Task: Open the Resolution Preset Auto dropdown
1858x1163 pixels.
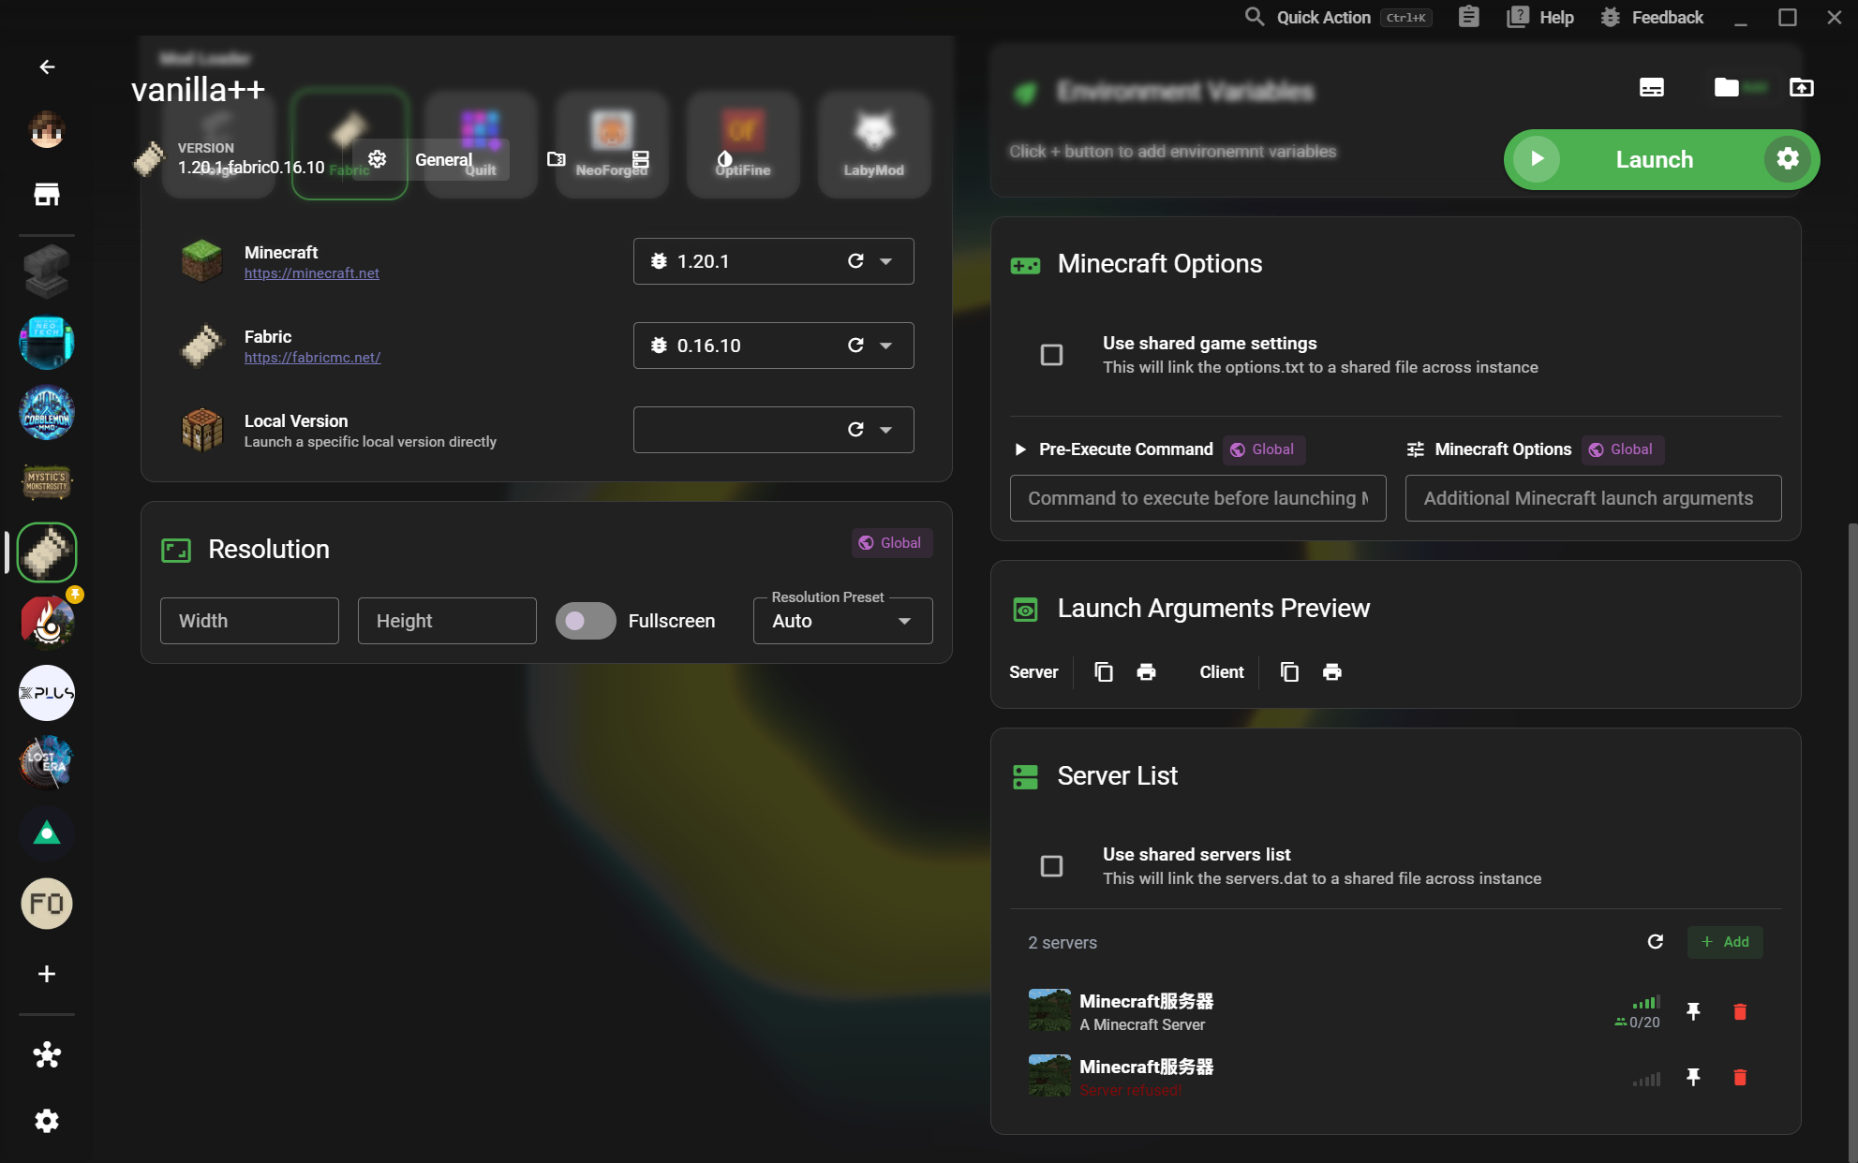Action: click(842, 621)
